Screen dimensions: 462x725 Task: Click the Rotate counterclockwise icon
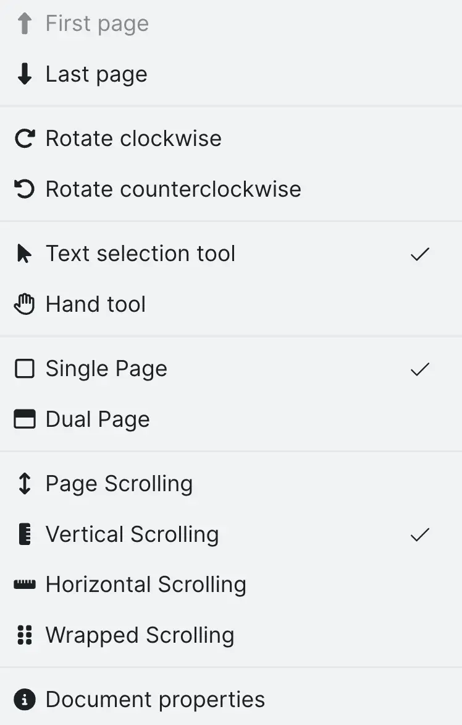coord(24,189)
